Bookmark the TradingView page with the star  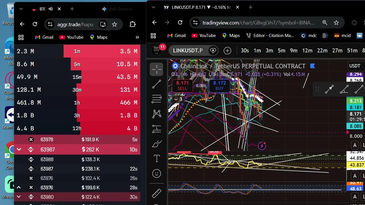pyautogui.click(x=336, y=22)
